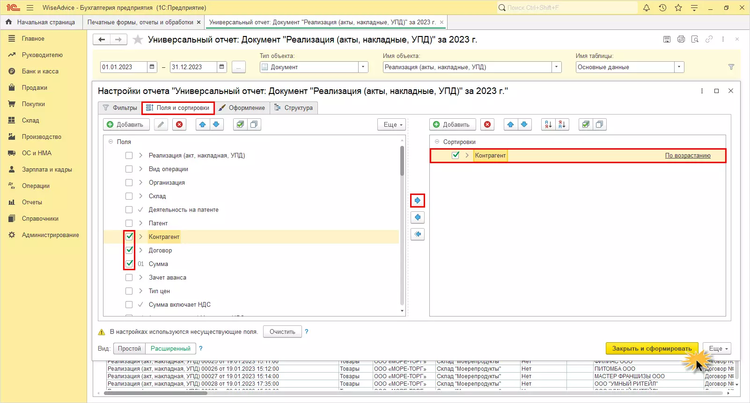Open the Имя объекта dropdown
The image size is (750, 403).
(x=556, y=67)
